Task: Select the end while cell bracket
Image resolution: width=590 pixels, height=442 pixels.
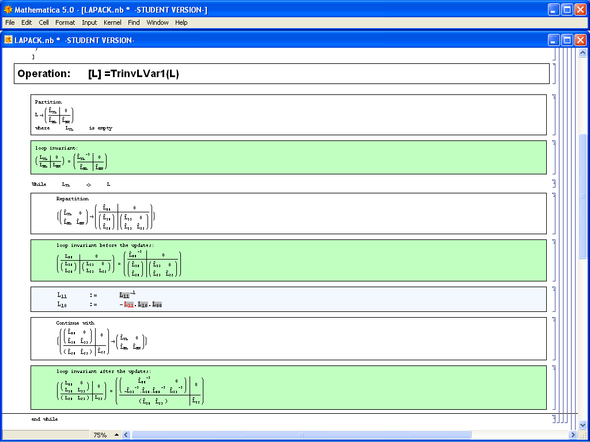Action: [554, 418]
